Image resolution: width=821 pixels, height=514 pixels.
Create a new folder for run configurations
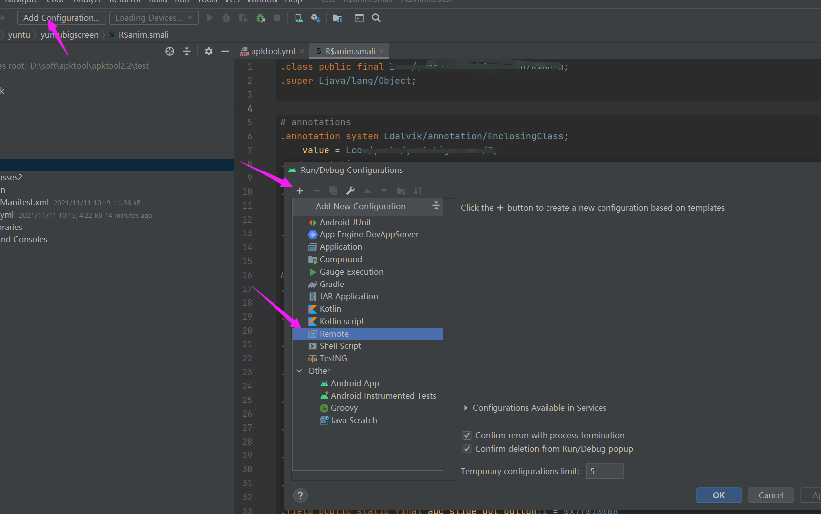(x=401, y=191)
